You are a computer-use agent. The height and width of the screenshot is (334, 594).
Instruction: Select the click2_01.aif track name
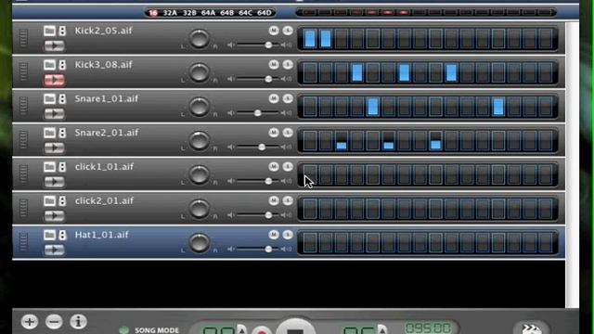(x=104, y=200)
